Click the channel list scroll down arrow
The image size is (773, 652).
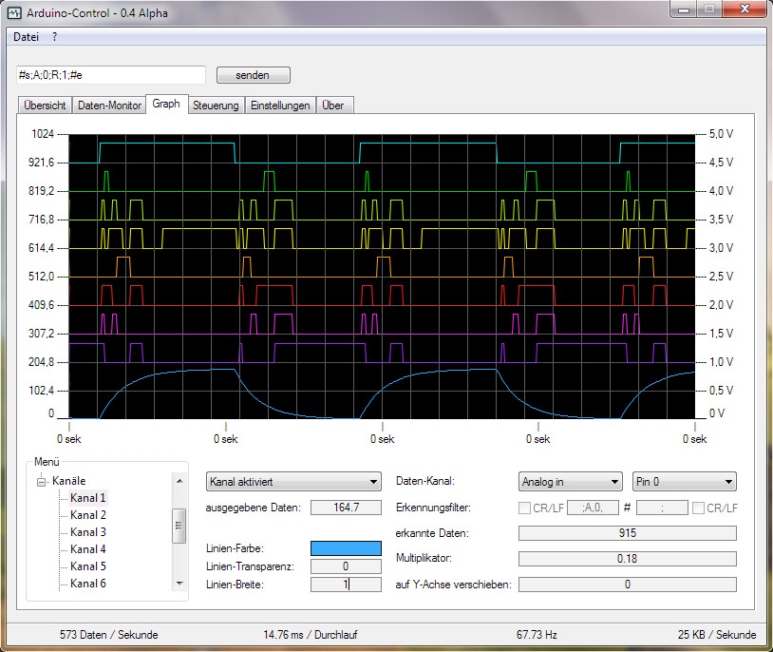point(179,584)
